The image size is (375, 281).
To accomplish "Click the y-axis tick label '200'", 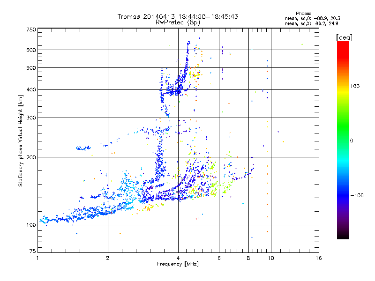I will tap(31, 157).
